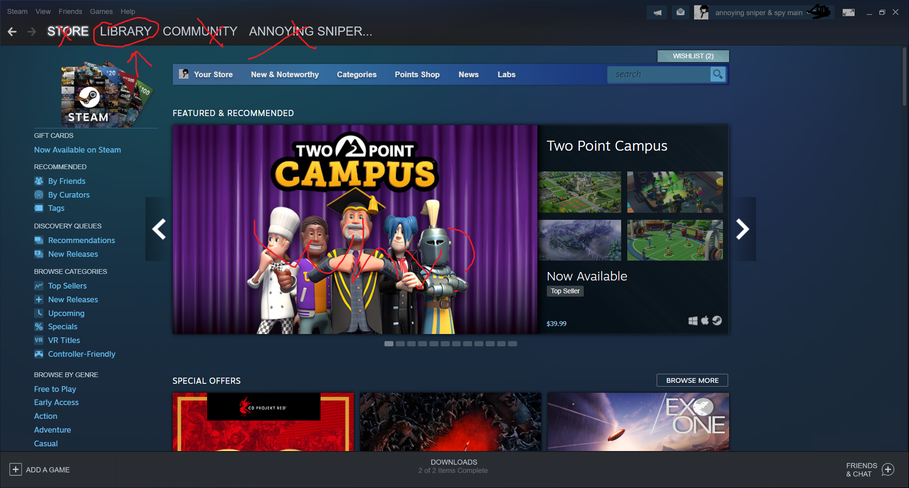This screenshot has height=488, width=909.
Task: Select the sixth carousel page dot
Action: (x=445, y=344)
